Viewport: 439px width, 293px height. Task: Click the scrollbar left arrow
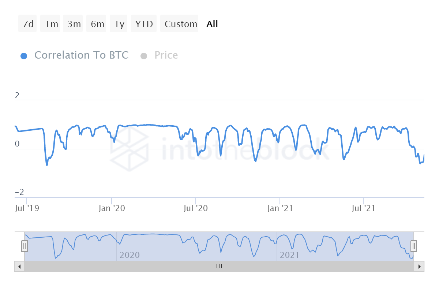[19, 266]
